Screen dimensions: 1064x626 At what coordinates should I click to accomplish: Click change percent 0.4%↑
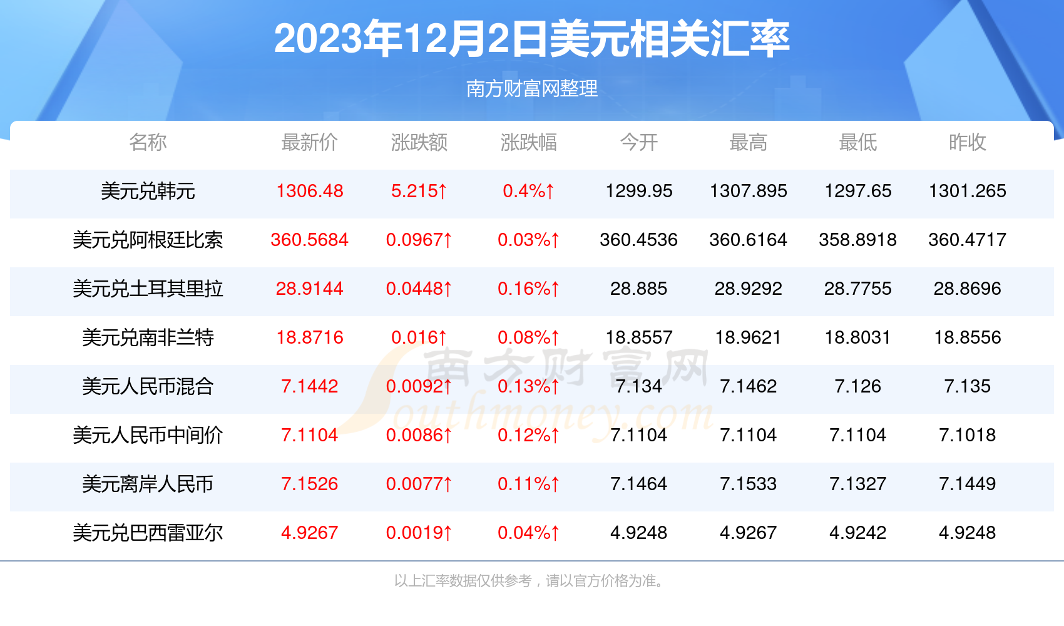coord(529,191)
